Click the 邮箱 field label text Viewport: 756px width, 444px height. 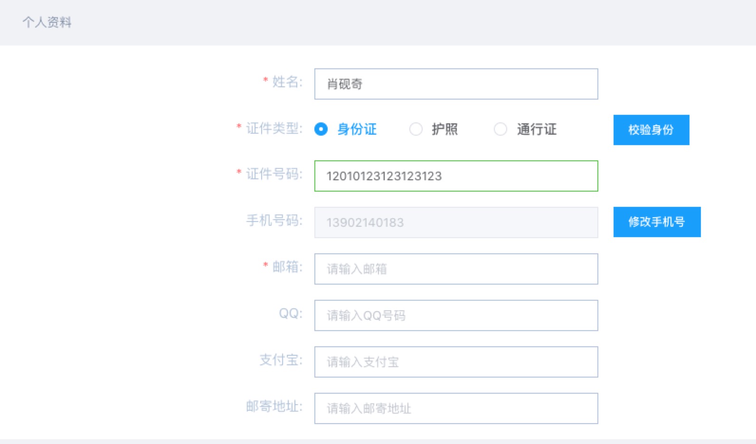[287, 267]
